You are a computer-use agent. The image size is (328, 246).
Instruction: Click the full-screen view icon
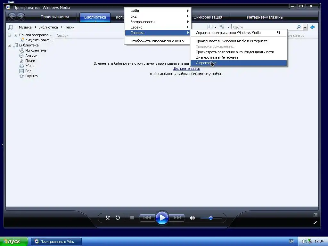[316, 215]
